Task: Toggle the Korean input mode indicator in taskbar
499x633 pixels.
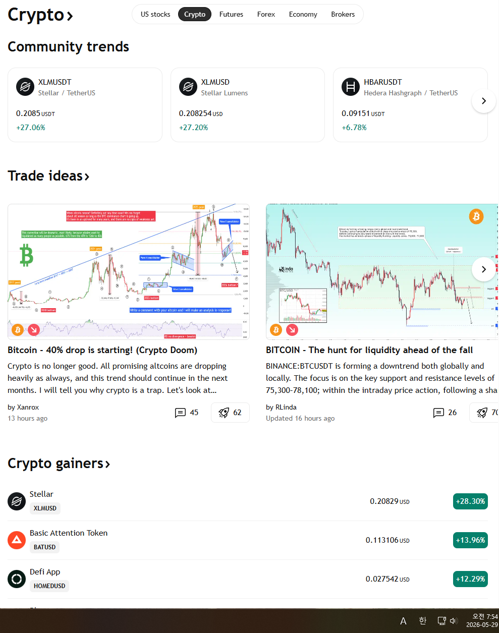Action: point(422,621)
